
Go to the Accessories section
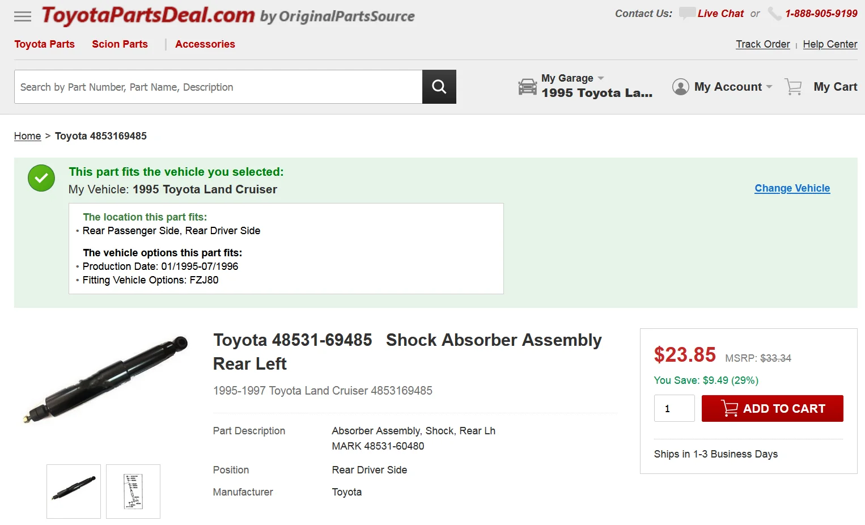tap(205, 44)
